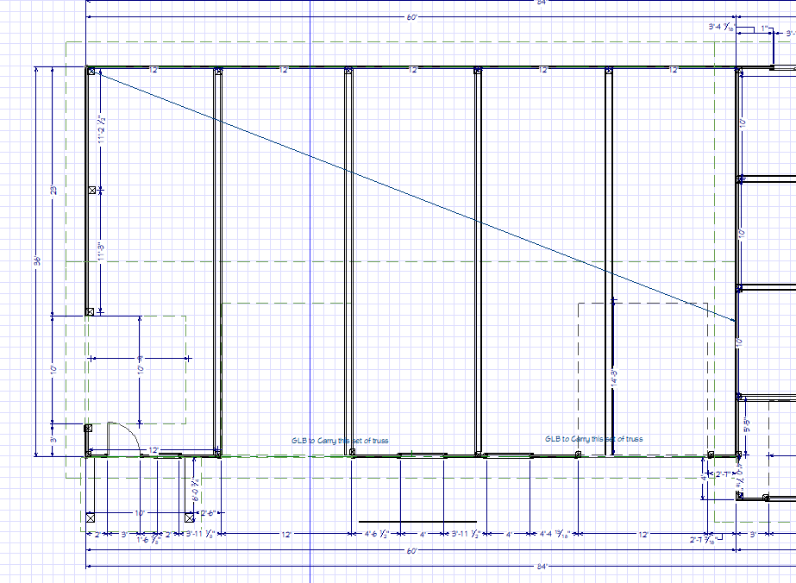Screen dimensions: 796x583
Task: Select the thick black line below the 4' window dimension
Action: point(417,521)
